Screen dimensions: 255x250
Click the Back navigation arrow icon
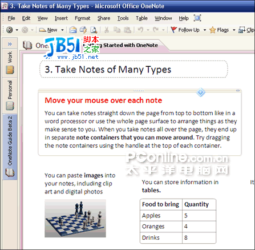(x=10, y=30)
